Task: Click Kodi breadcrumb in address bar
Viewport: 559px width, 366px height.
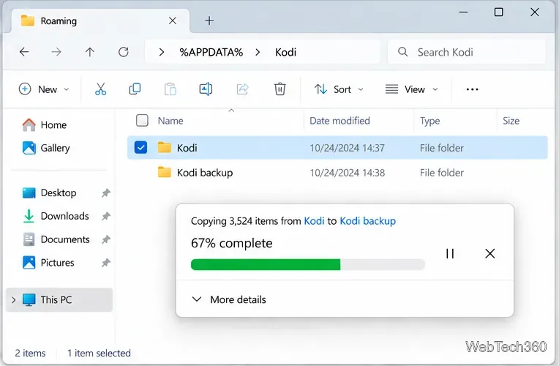Action: [x=285, y=53]
